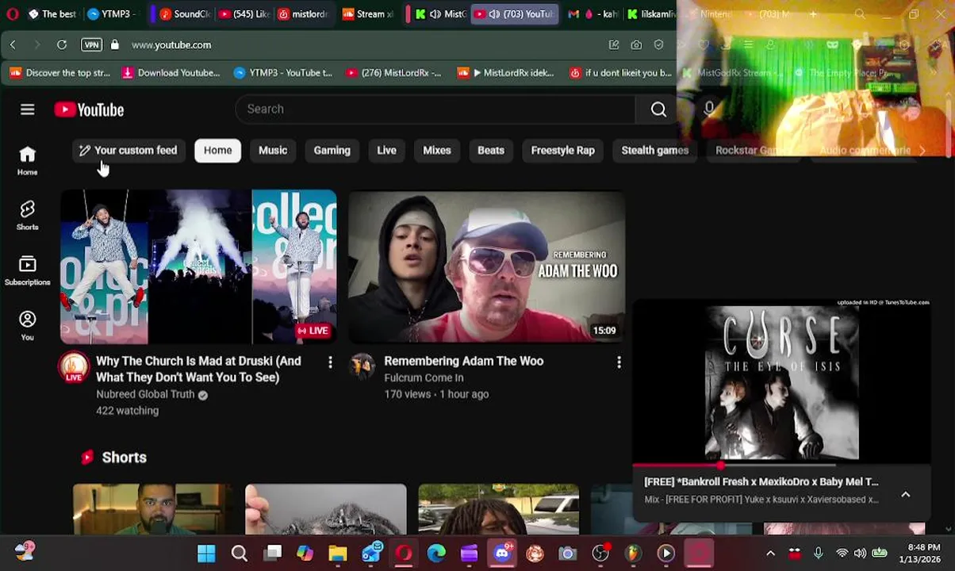Open Download Youtube bookmark

(x=171, y=73)
